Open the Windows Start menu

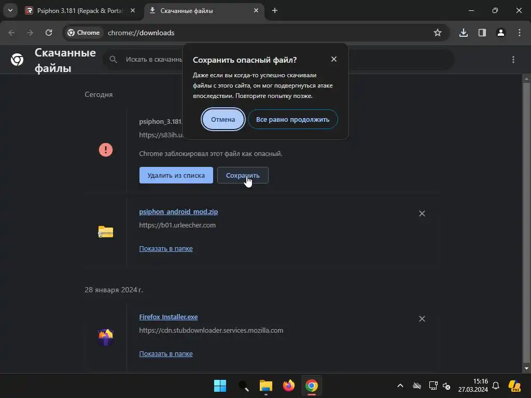[220, 386]
